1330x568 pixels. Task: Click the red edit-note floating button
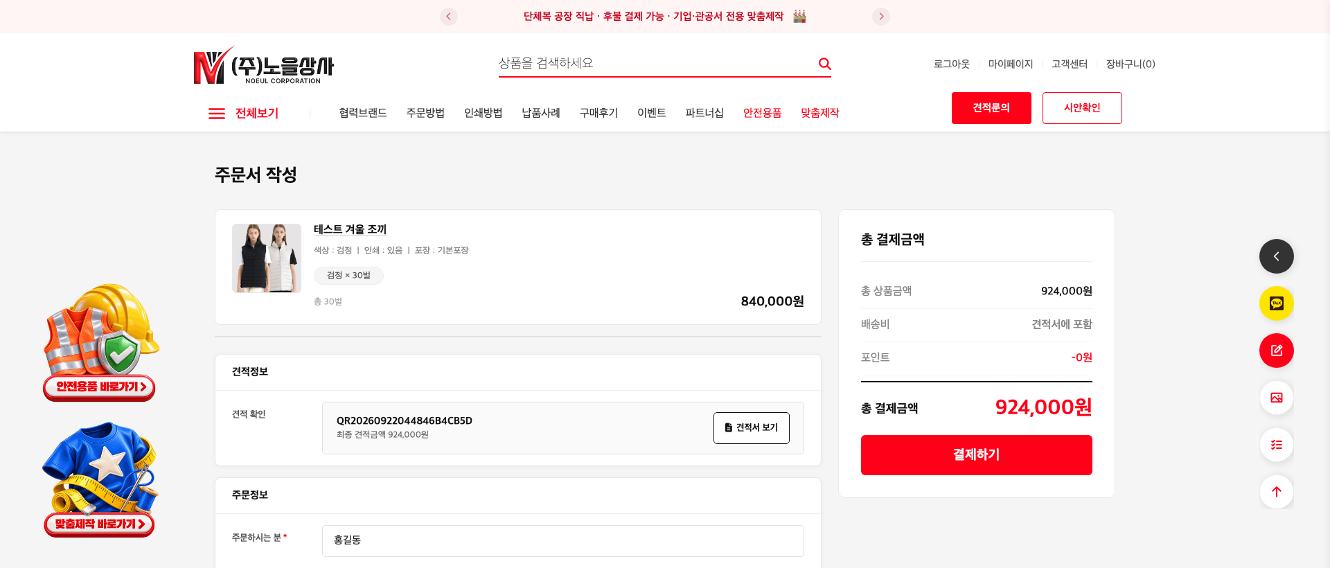[x=1277, y=350]
